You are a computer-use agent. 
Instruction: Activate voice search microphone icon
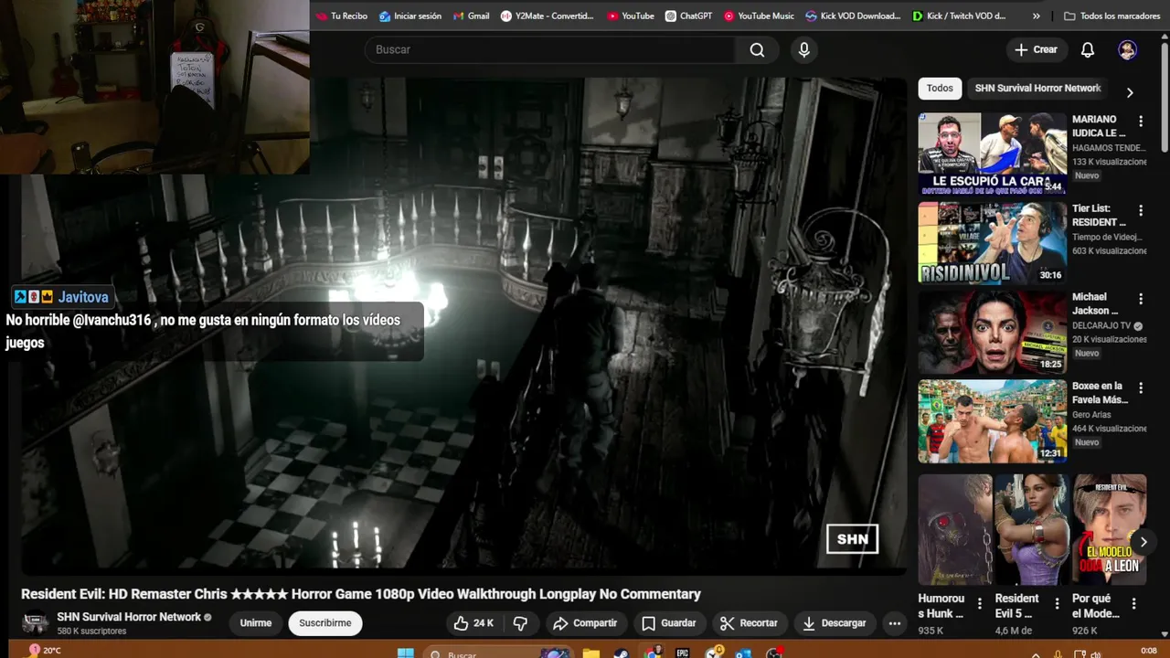click(x=803, y=50)
